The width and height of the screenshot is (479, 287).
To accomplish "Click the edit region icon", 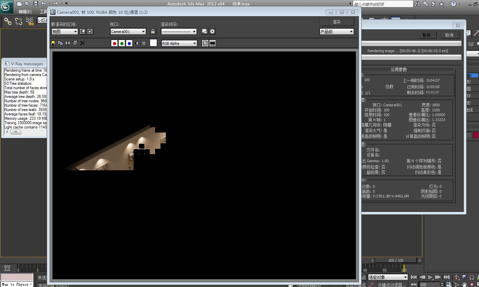I will (83, 31).
